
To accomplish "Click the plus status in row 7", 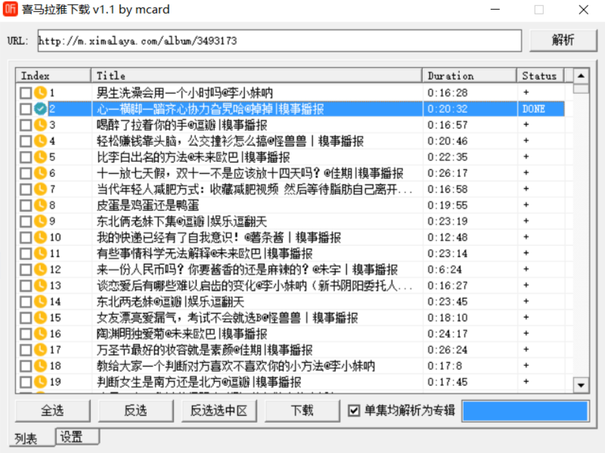I will click(x=526, y=188).
